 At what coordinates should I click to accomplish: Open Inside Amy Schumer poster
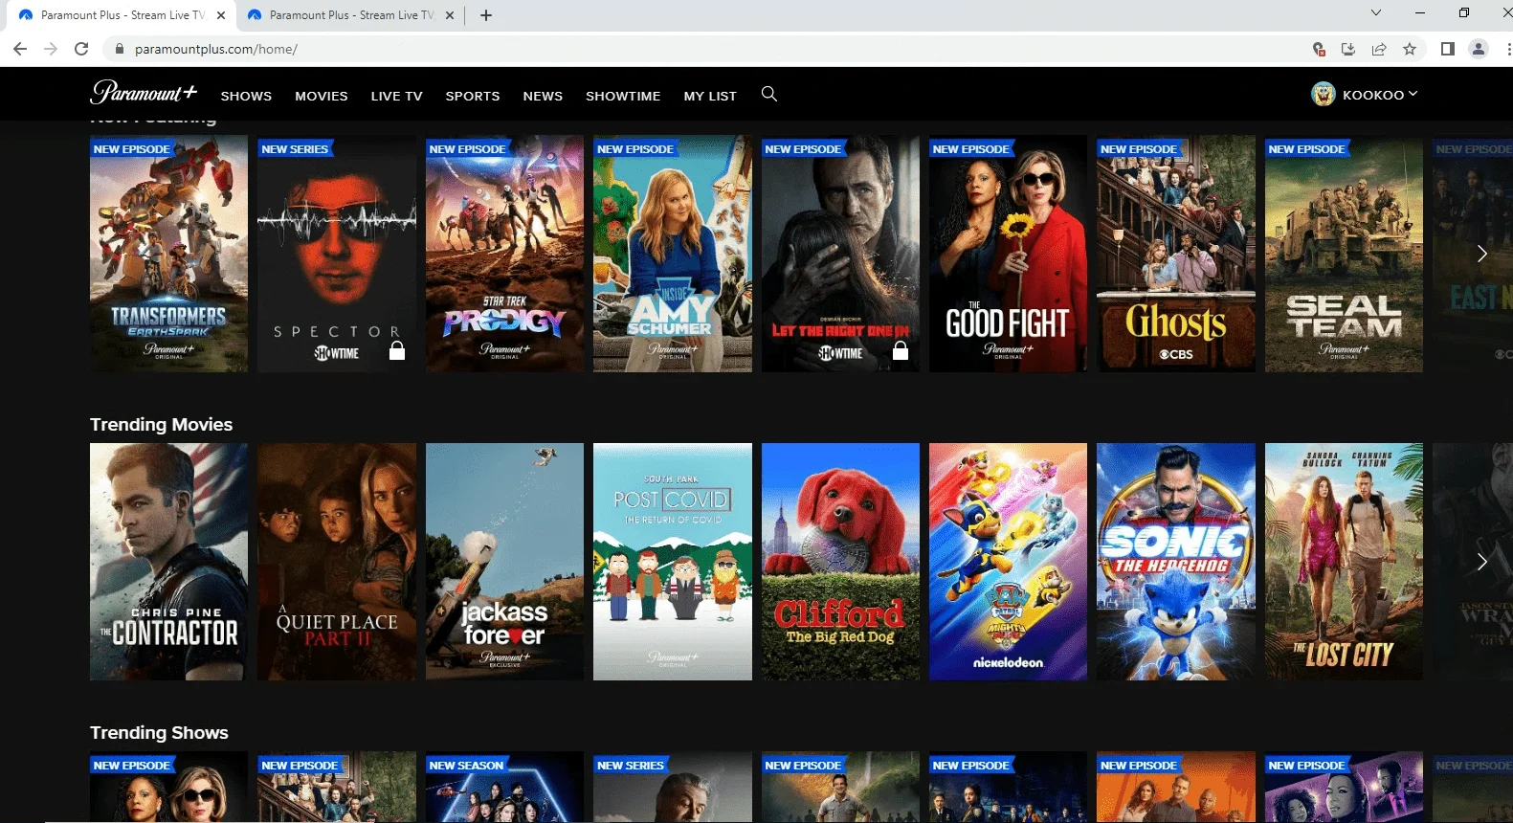673,254
